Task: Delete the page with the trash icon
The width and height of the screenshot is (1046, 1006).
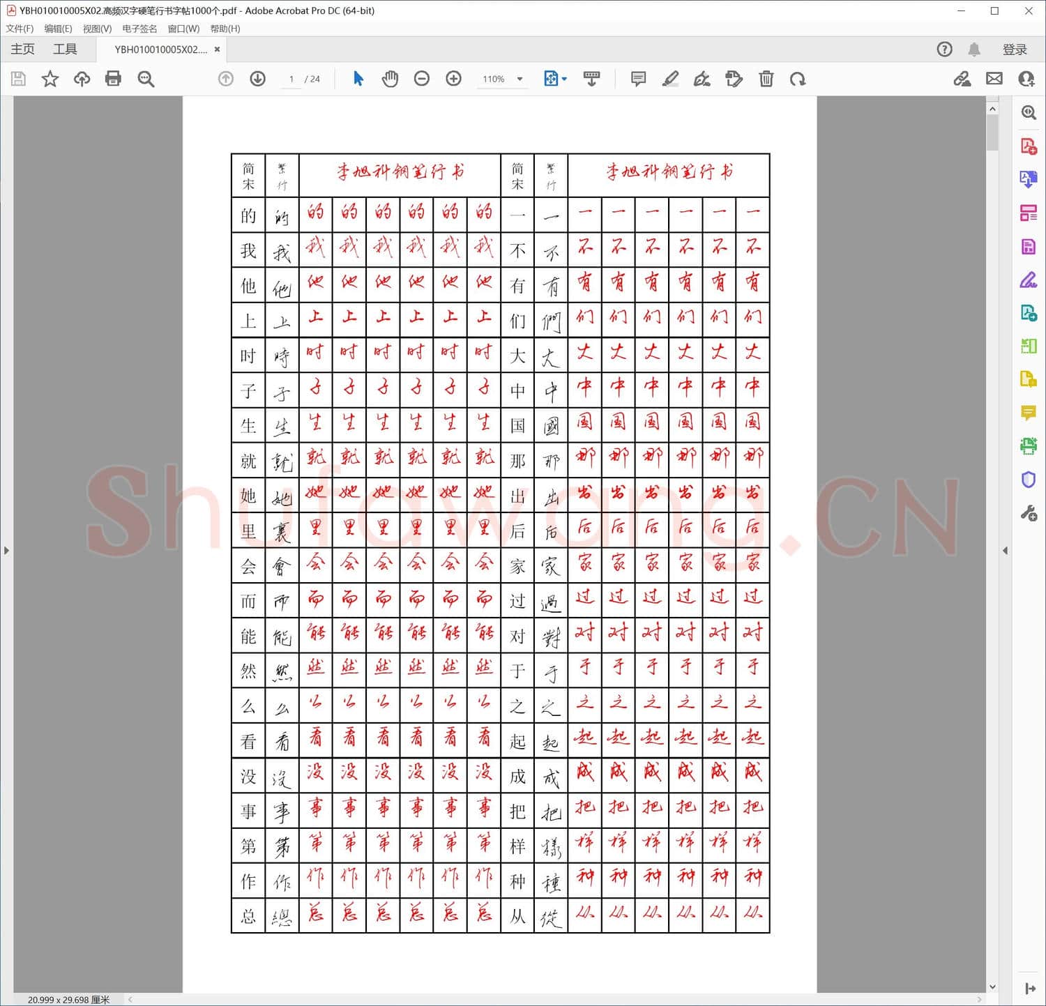Action: click(766, 79)
